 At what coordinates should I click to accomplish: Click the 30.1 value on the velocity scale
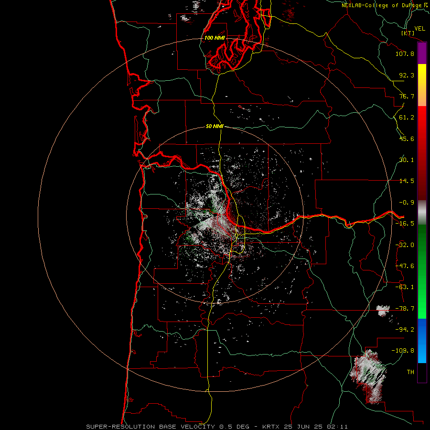click(407, 160)
